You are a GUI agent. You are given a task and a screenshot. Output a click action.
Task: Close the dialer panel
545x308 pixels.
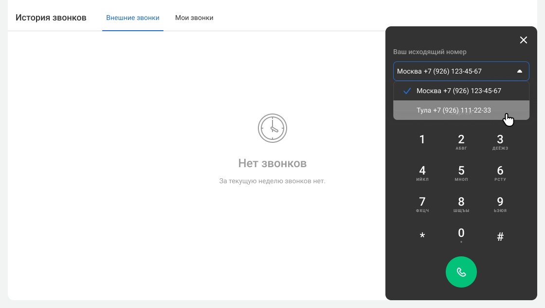pos(524,40)
